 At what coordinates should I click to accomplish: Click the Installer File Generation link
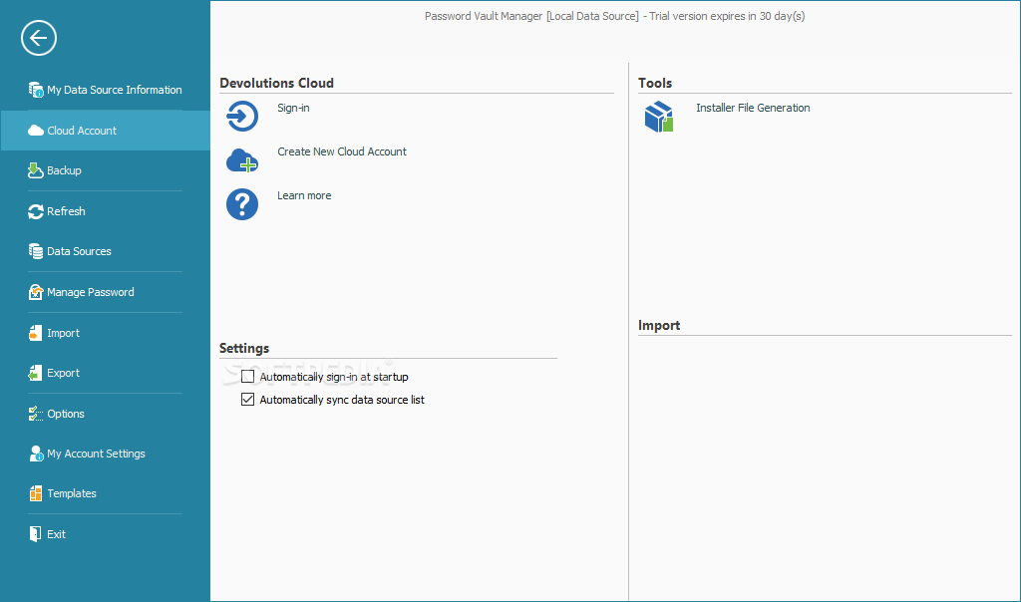[753, 108]
